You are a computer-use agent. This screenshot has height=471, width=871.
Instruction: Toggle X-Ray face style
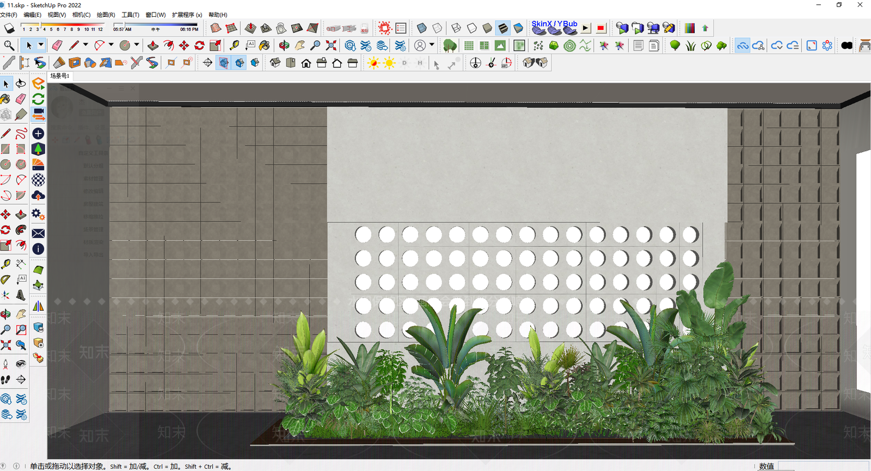(422, 28)
